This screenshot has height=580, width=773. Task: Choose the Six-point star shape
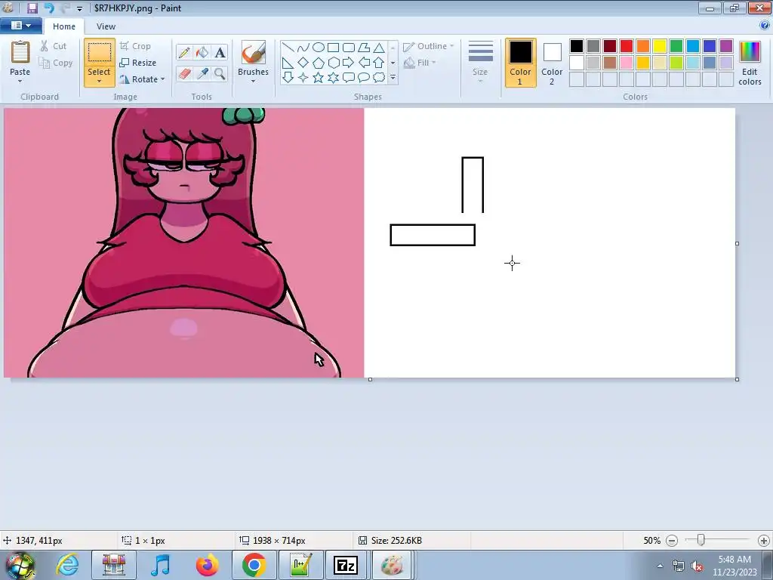tap(334, 78)
